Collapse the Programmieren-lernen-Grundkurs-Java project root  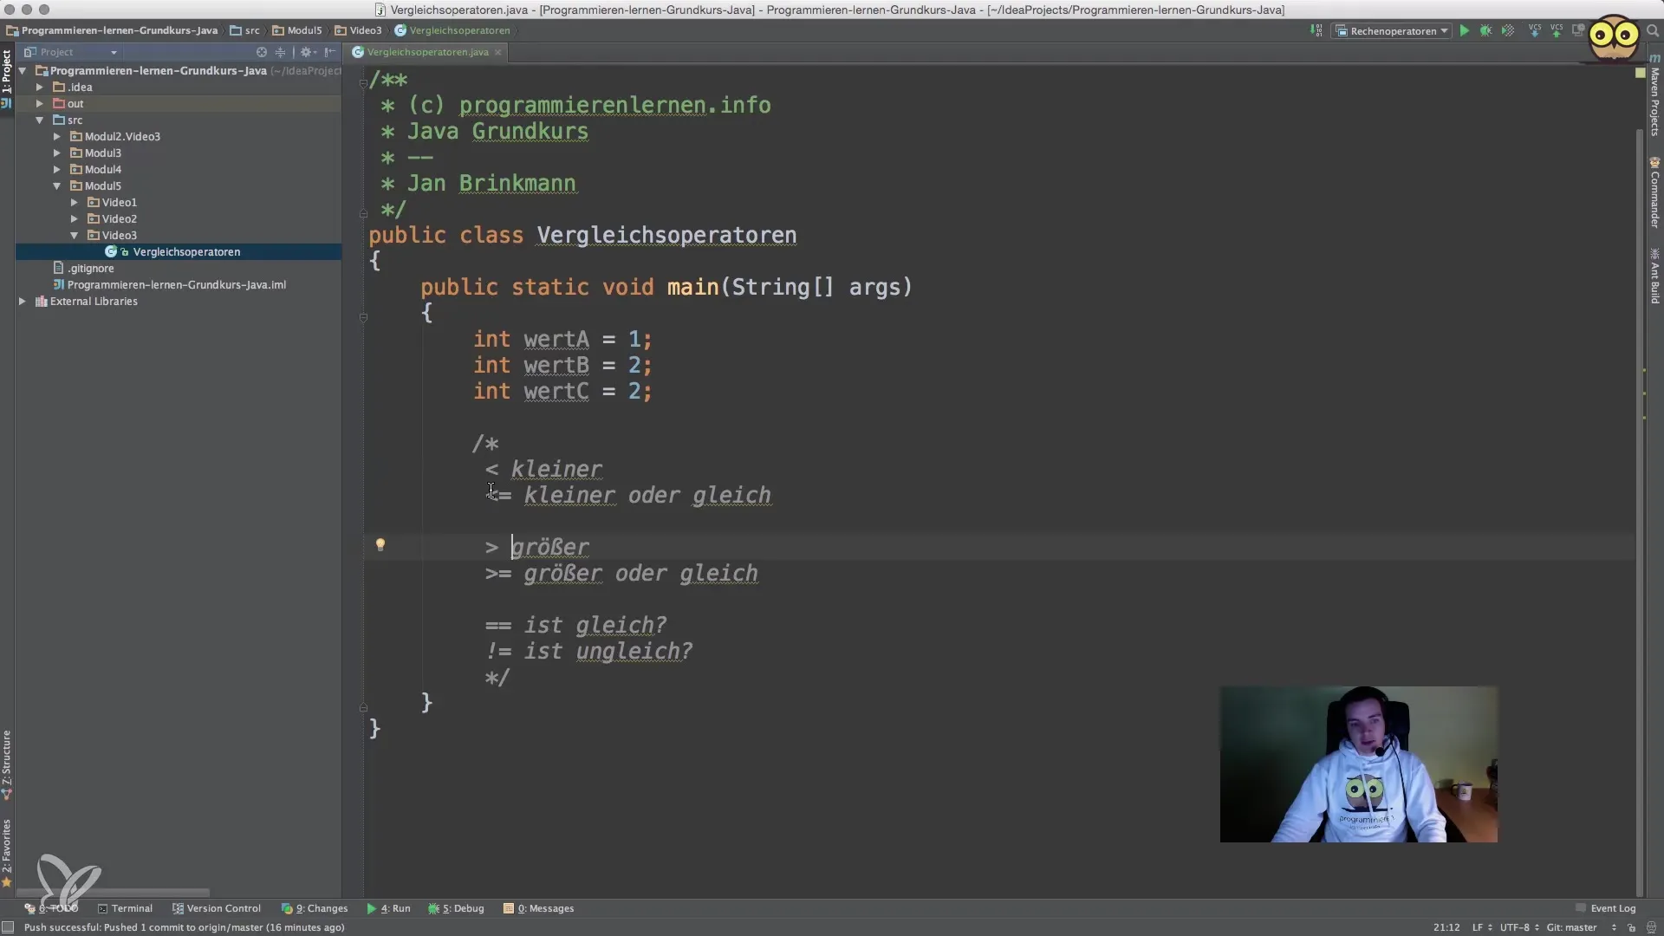pyautogui.click(x=23, y=71)
